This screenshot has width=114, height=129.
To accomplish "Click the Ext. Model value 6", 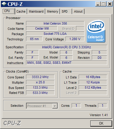I will (x=66, y=58).
